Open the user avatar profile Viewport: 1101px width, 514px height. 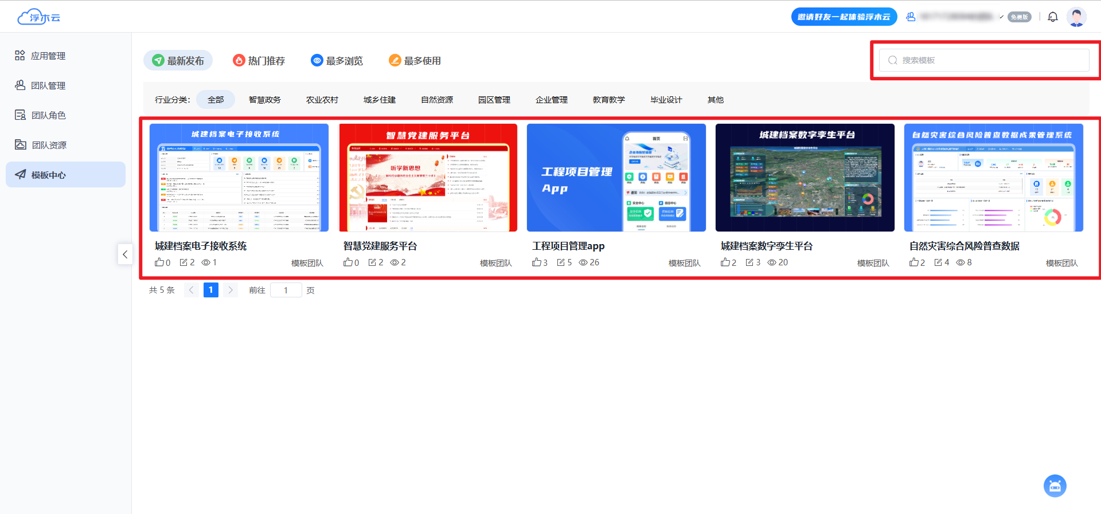[x=1076, y=17]
